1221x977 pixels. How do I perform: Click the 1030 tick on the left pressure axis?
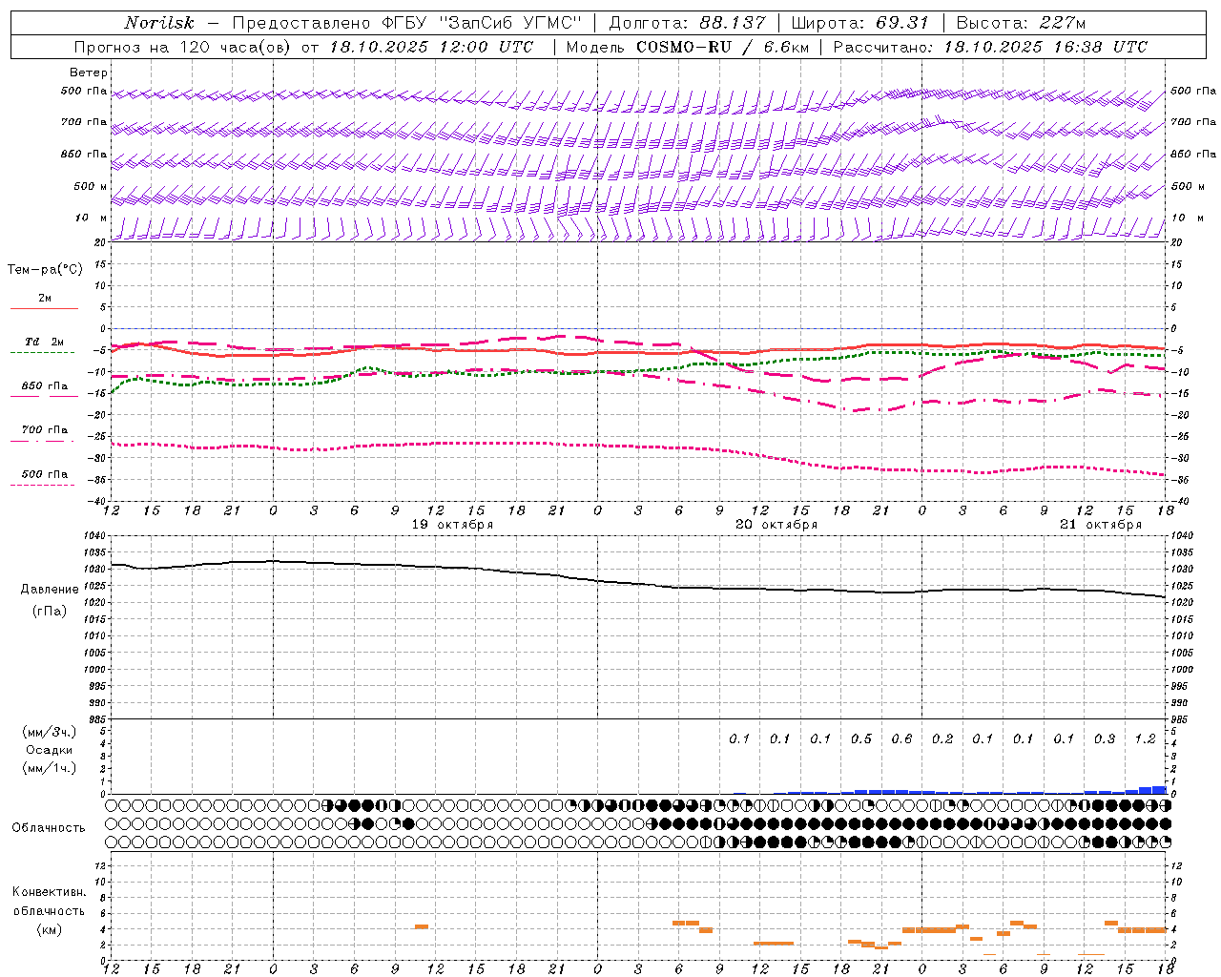tap(95, 570)
